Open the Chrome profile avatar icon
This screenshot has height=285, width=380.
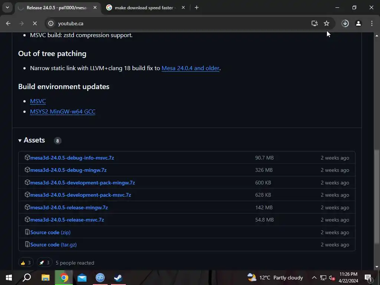358,23
